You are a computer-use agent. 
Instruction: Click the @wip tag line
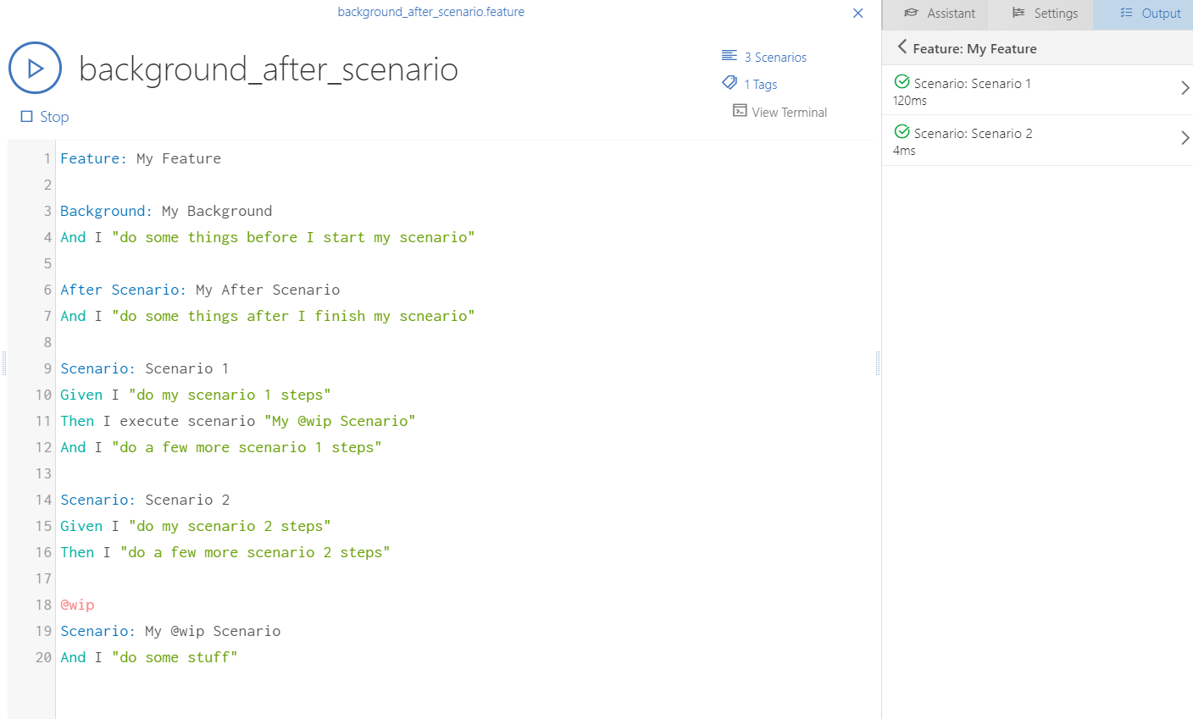[77, 605]
